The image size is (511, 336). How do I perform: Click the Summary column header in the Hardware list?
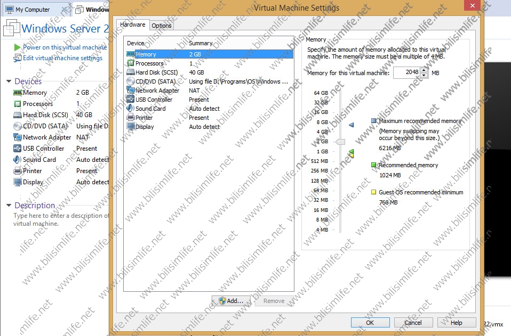tap(201, 43)
